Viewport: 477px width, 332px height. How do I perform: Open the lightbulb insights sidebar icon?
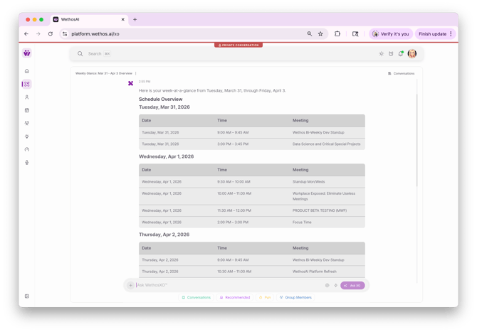click(x=27, y=136)
